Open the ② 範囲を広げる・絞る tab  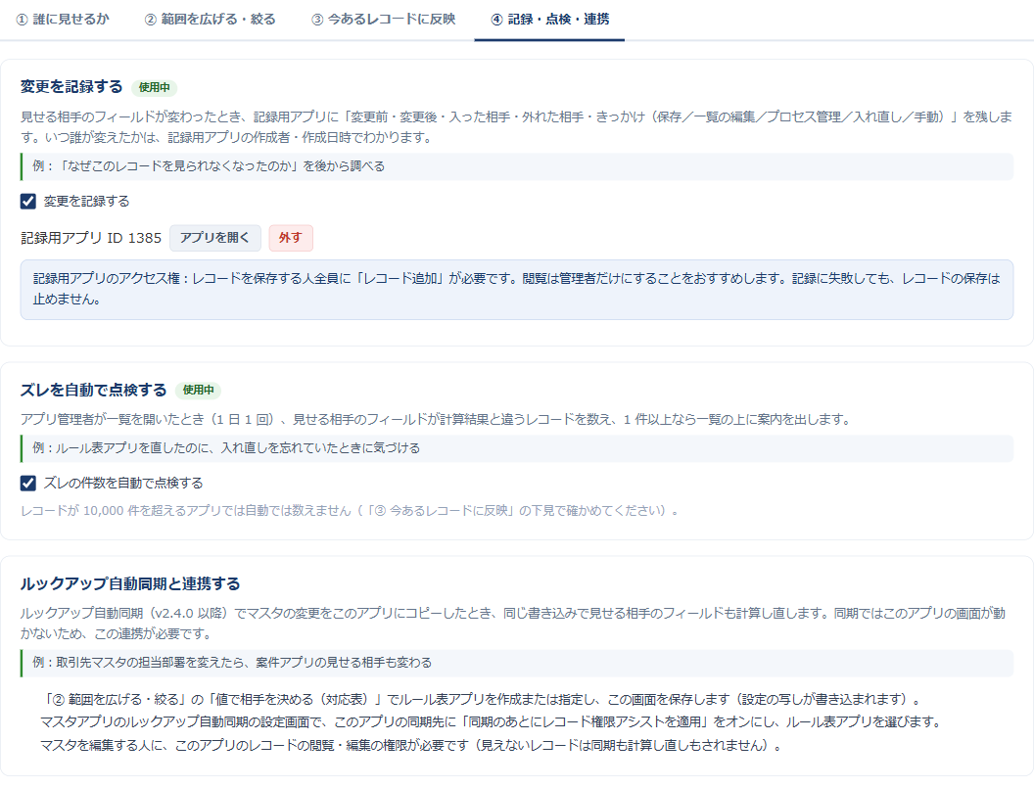(211, 20)
